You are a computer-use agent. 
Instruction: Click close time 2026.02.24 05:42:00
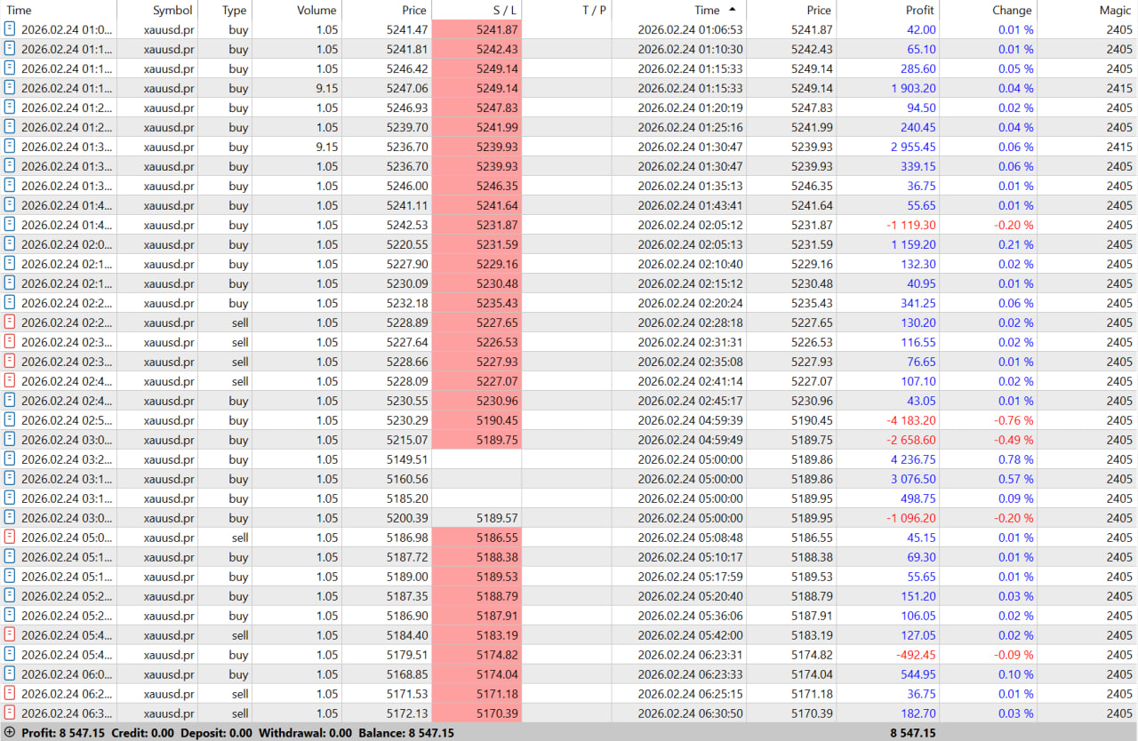[690, 635]
